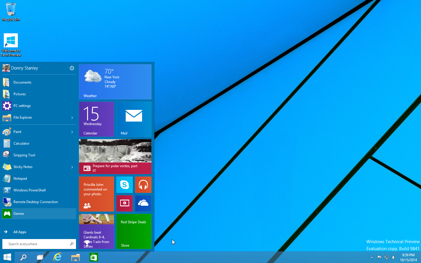Open the Music headphones tile
Viewport: 421px width, 263px height.
[x=143, y=185]
